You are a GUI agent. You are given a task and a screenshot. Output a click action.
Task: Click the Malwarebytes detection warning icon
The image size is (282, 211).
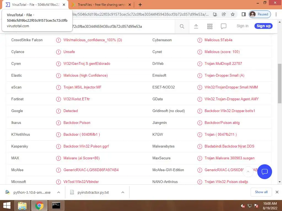tap(200, 146)
